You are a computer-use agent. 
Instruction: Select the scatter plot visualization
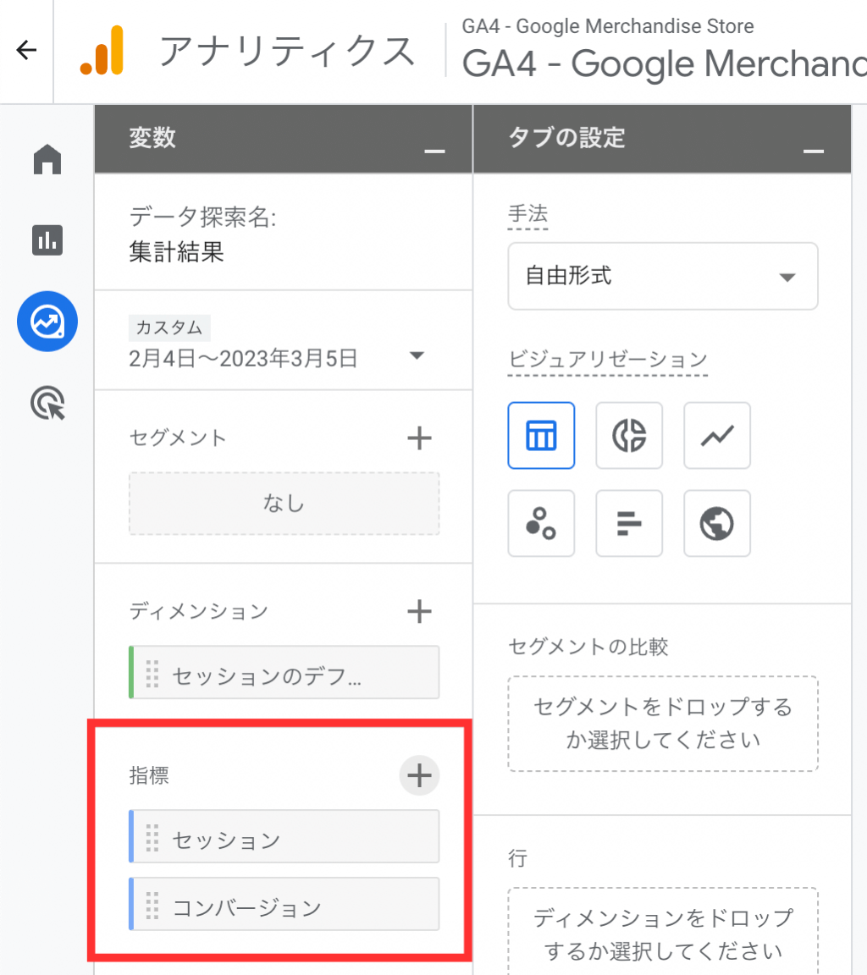click(x=541, y=523)
